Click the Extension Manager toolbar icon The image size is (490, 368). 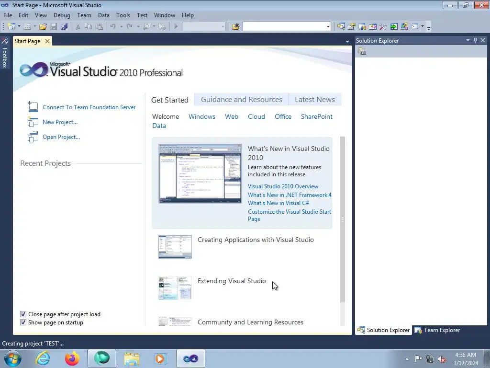pos(404,27)
